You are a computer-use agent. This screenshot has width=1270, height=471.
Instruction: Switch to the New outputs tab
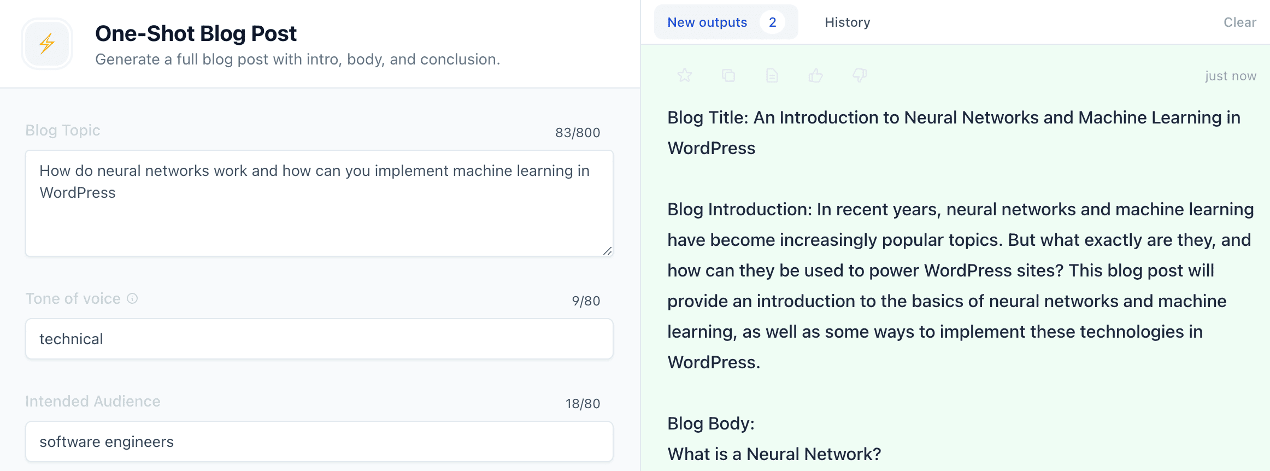coord(707,22)
